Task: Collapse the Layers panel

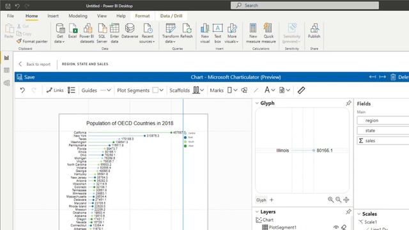Action: (x=257, y=211)
